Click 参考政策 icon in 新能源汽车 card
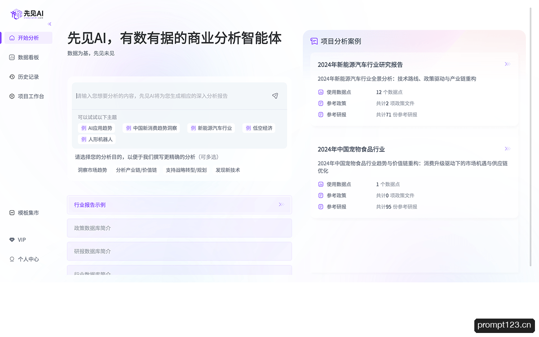This screenshot has height=337, width=539. (321, 103)
